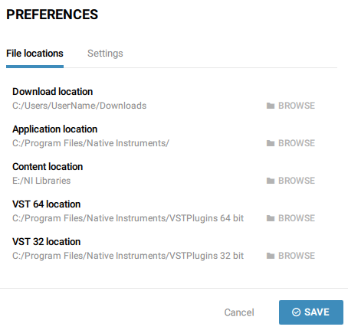Click the folder icon for Content location
This screenshot has width=348, height=330.
click(271, 181)
